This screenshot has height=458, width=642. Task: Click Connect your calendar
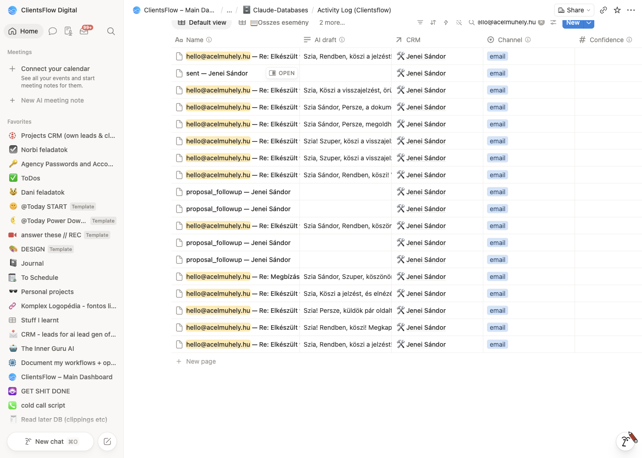click(55, 69)
